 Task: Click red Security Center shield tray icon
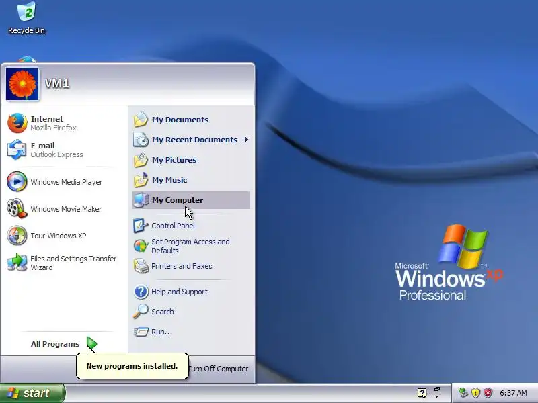[488, 393]
